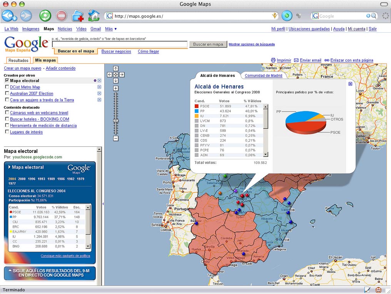Viewport: 391px width, 294px height.
Task: Remove DCist Metro Map from the list
Action: [99, 87]
